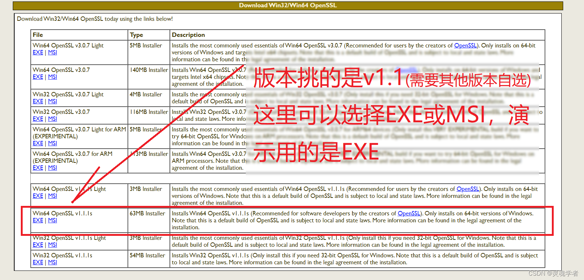Click the intro sentence "Download Win32/Win64 OpenSSL today using the links below!"
The width and height of the screenshot is (584, 280).
click(95, 19)
